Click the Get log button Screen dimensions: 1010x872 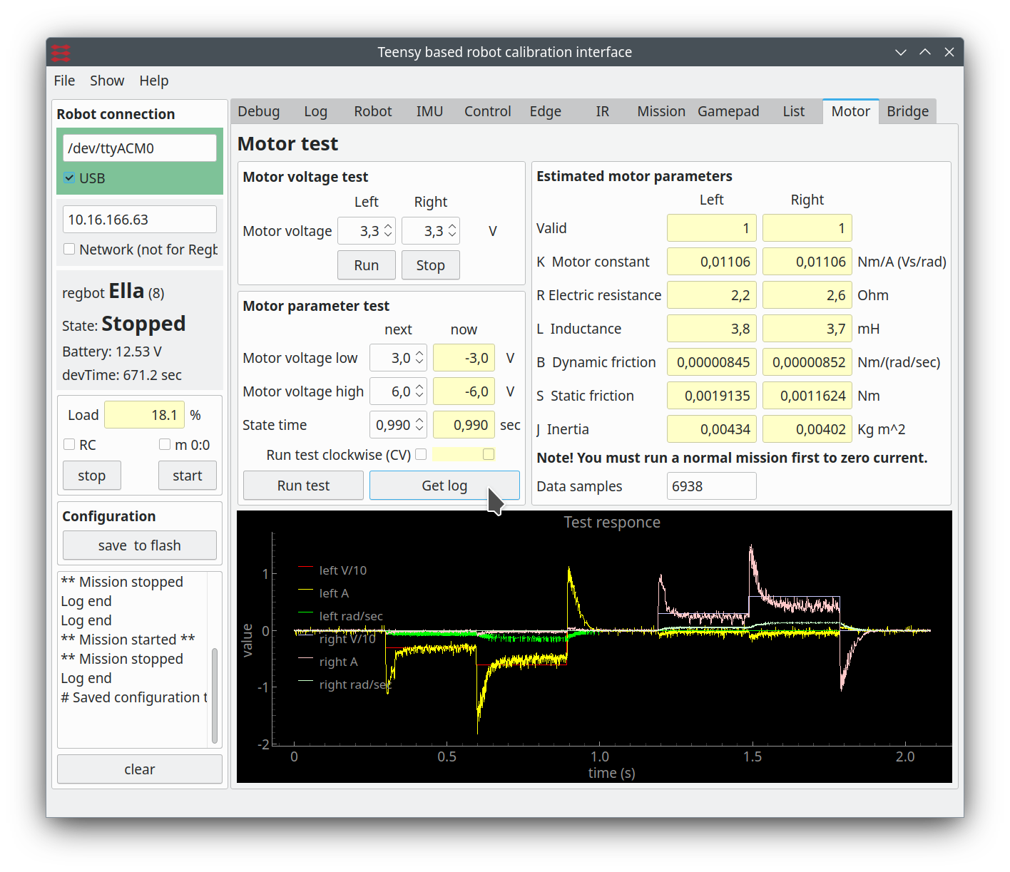tap(444, 486)
